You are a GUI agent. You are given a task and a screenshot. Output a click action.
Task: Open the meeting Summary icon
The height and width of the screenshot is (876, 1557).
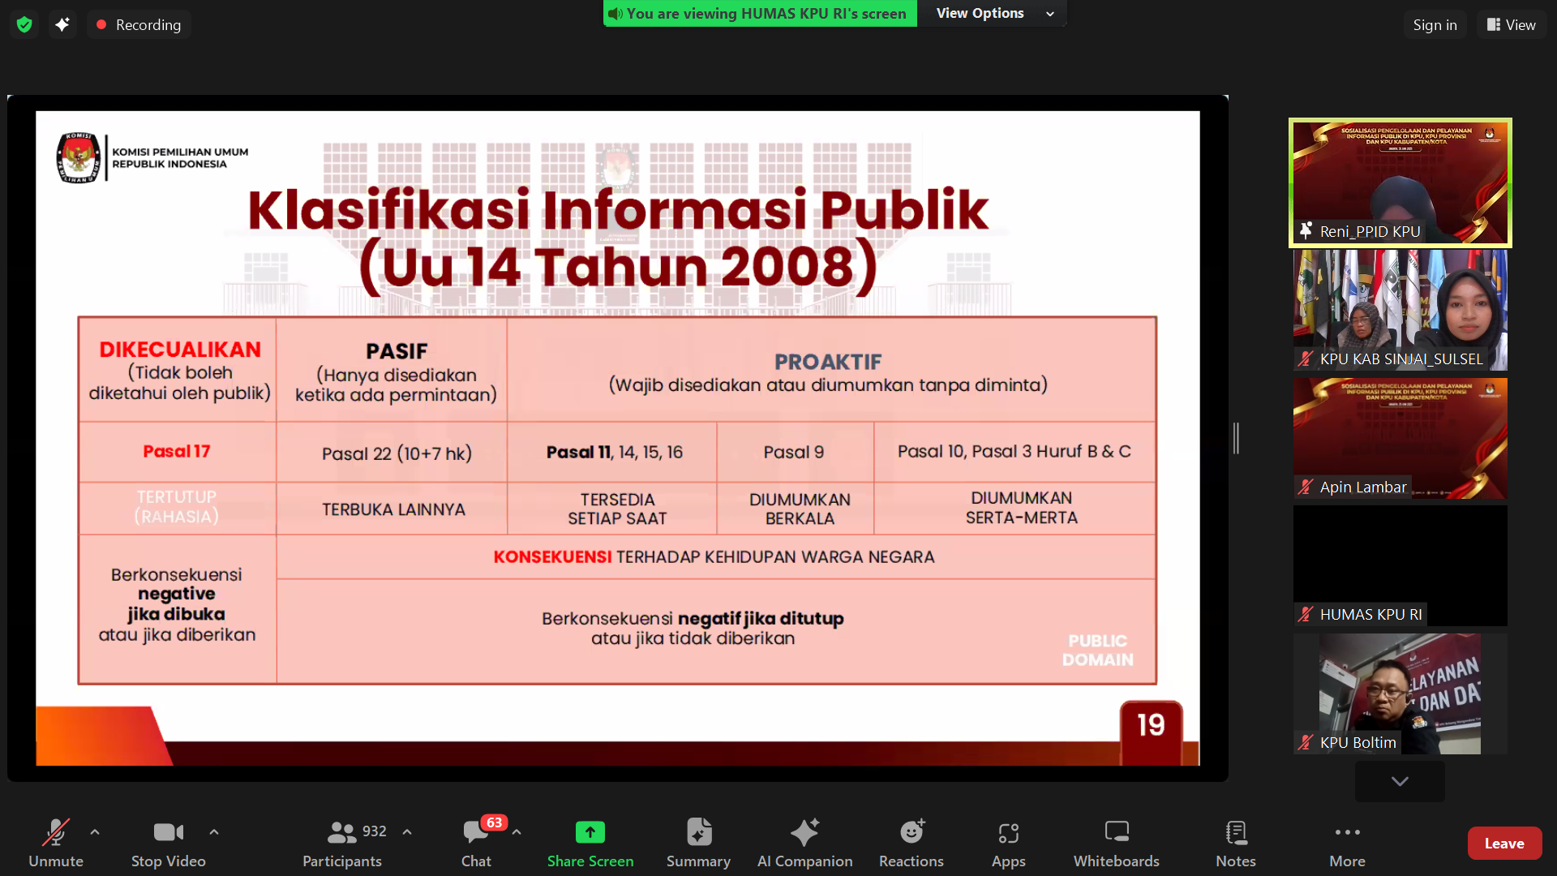698,833
